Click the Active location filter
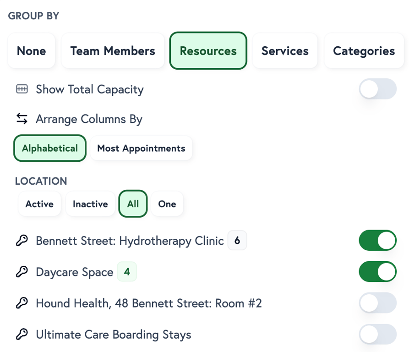This screenshot has height=352, width=409. [39, 204]
